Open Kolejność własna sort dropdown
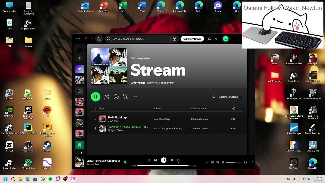The width and height of the screenshot is (325, 183). (231, 97)
